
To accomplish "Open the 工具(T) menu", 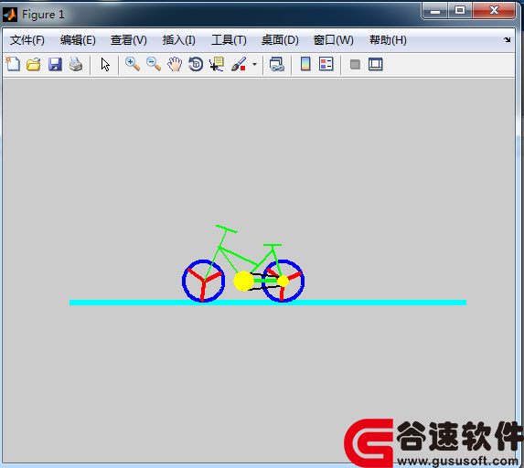I will coord(229,40).
